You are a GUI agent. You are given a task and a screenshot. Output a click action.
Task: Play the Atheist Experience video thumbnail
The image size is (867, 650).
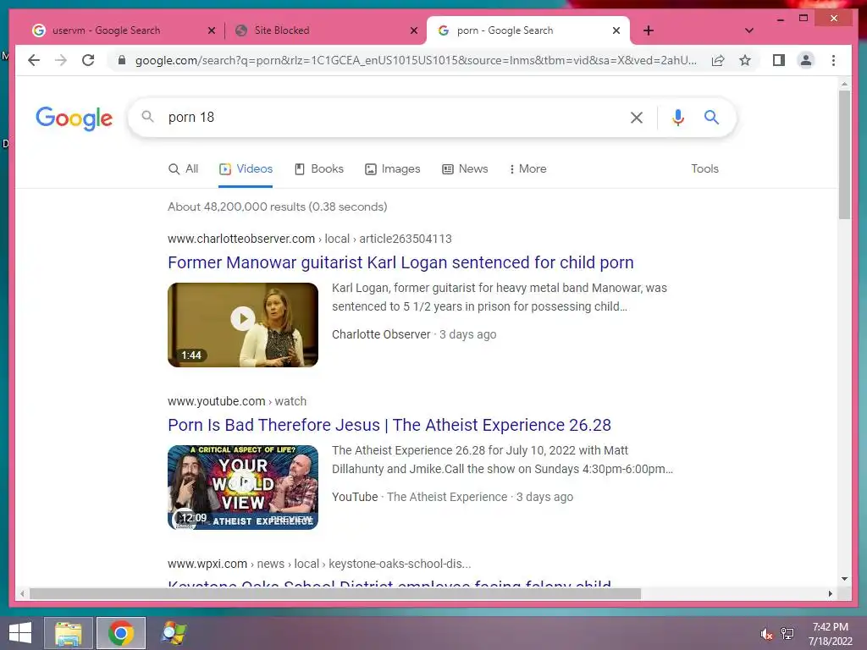(243, 487)
